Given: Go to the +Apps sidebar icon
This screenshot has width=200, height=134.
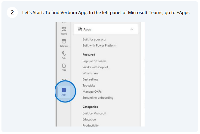Looking at the screenshot, I should (x=64, y=92).
